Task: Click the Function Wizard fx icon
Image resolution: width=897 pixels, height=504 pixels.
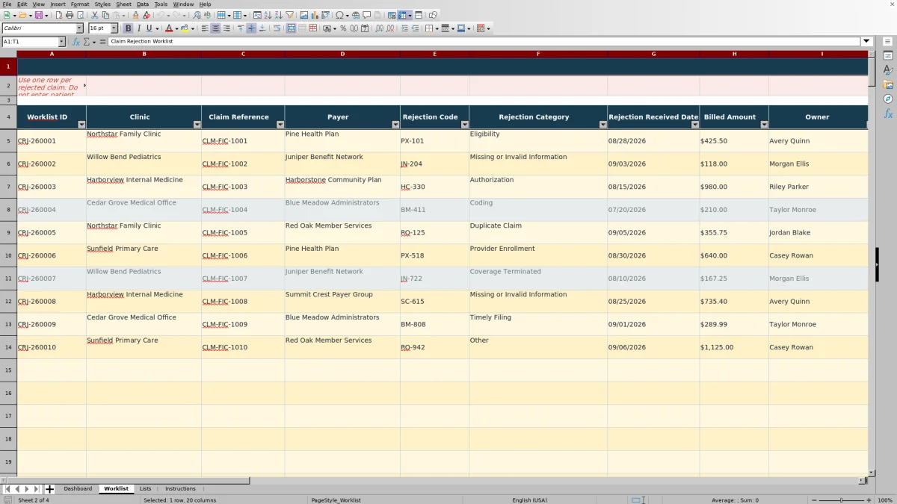Action: 76,42
